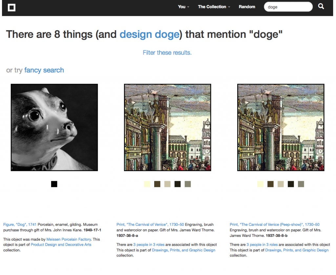
Task: Focus the search field containing doge
Action: pos(288,7)
